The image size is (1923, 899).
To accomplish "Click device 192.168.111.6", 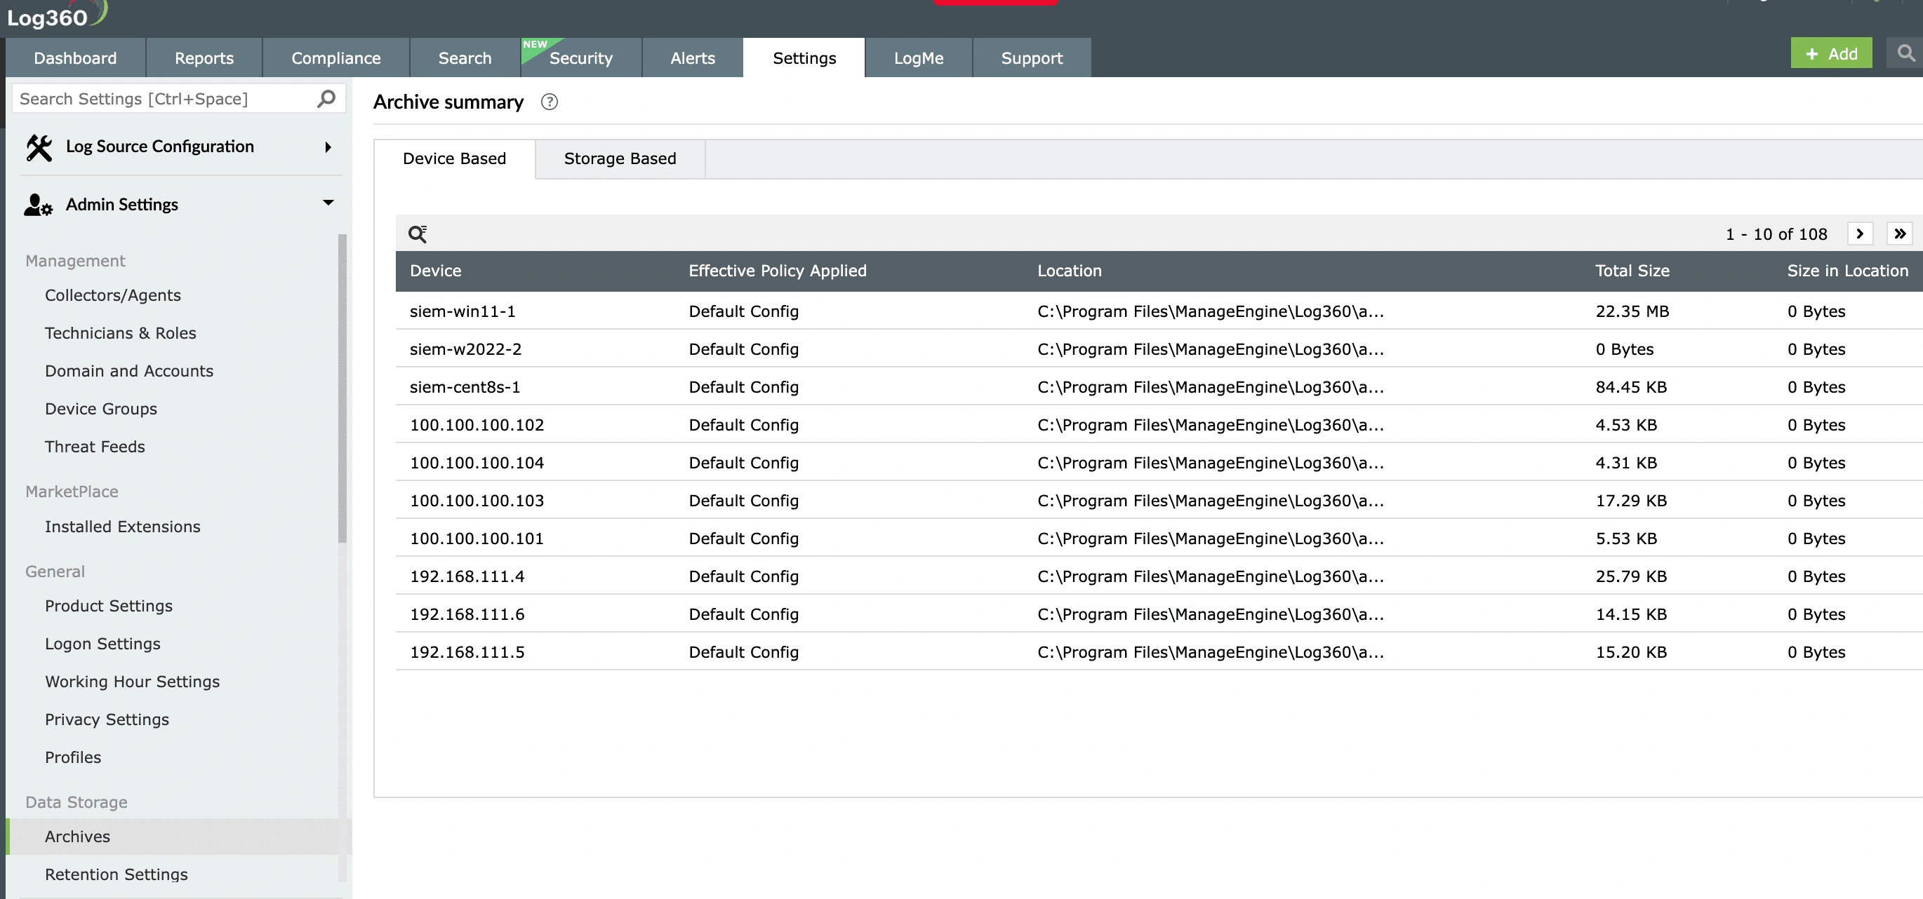I will [467, 615].
